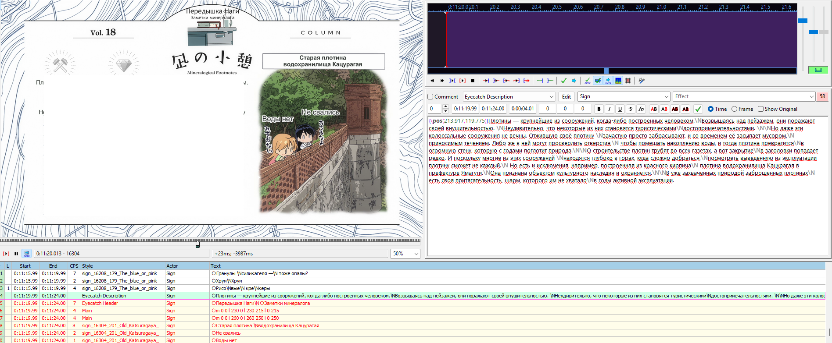Screen dimensions: 832x343
Task: Click the start time field 0:11:19.99
Action: click(465, 109)
